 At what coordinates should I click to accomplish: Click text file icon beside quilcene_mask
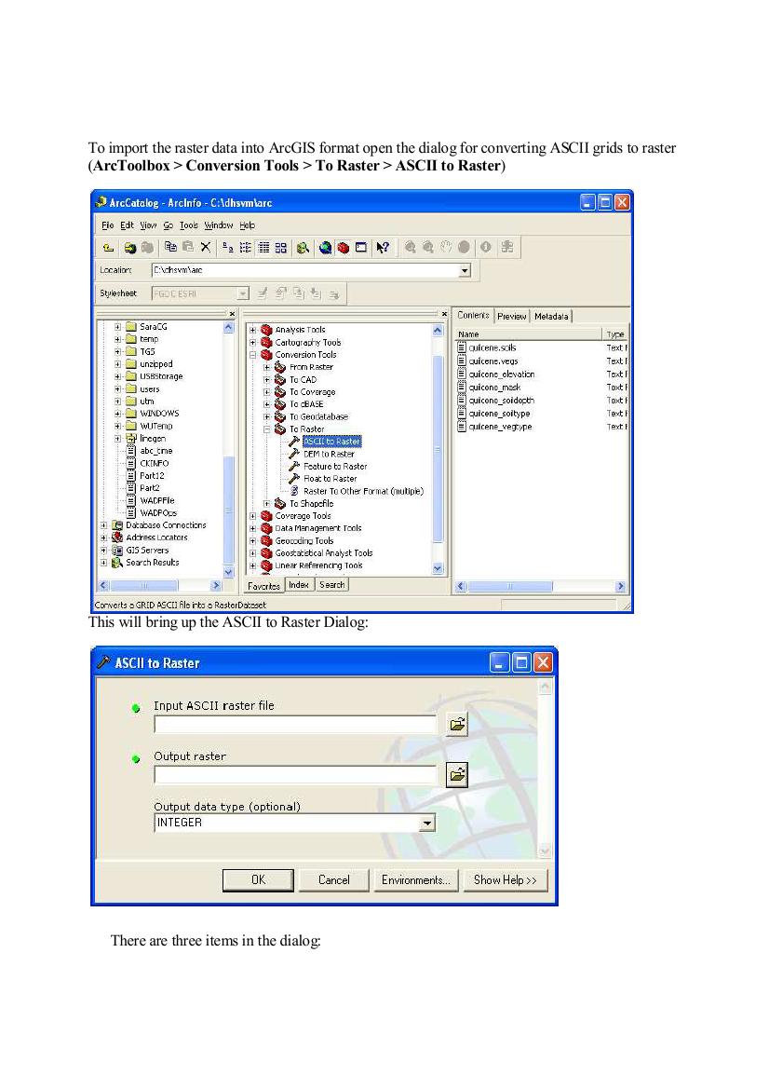(462, 387)
